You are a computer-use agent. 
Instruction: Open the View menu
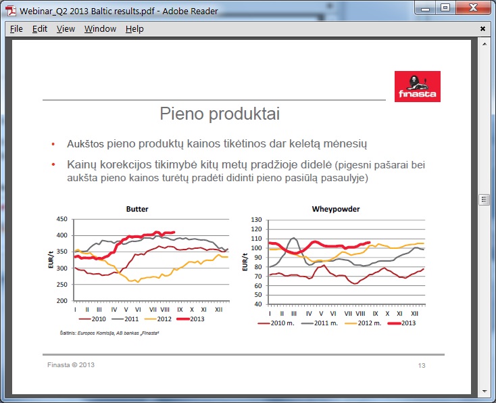[66, 29]
